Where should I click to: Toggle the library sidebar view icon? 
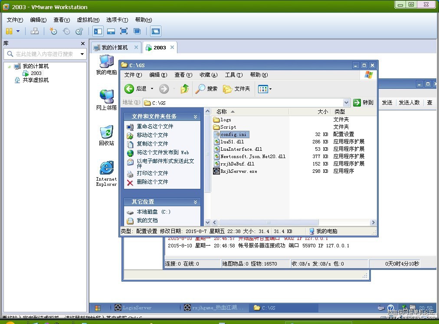tap(98, 31)
